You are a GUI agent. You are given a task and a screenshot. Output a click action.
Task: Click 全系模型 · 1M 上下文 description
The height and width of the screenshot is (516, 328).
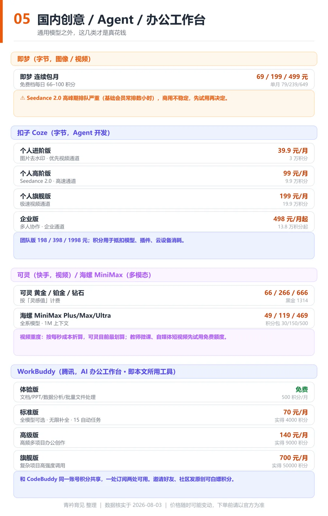point(44,323)
